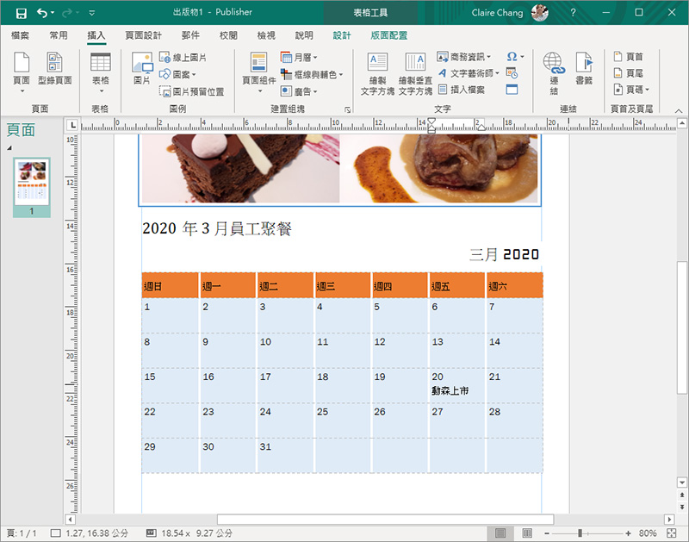Switch to 頁面設計 page design tab

coord(143,35)
